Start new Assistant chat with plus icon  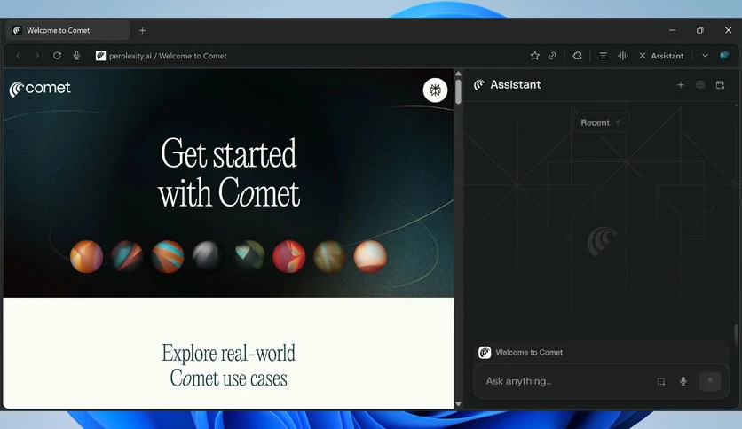[x=681, y=85]
